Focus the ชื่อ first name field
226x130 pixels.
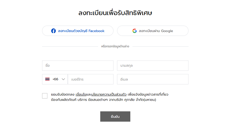(78, 66)
